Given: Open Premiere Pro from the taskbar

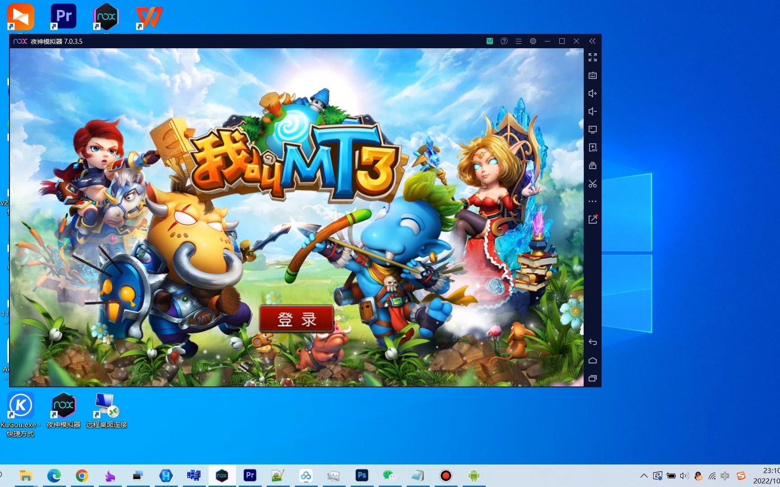Looking at the screenshot, I should [250, 476].
